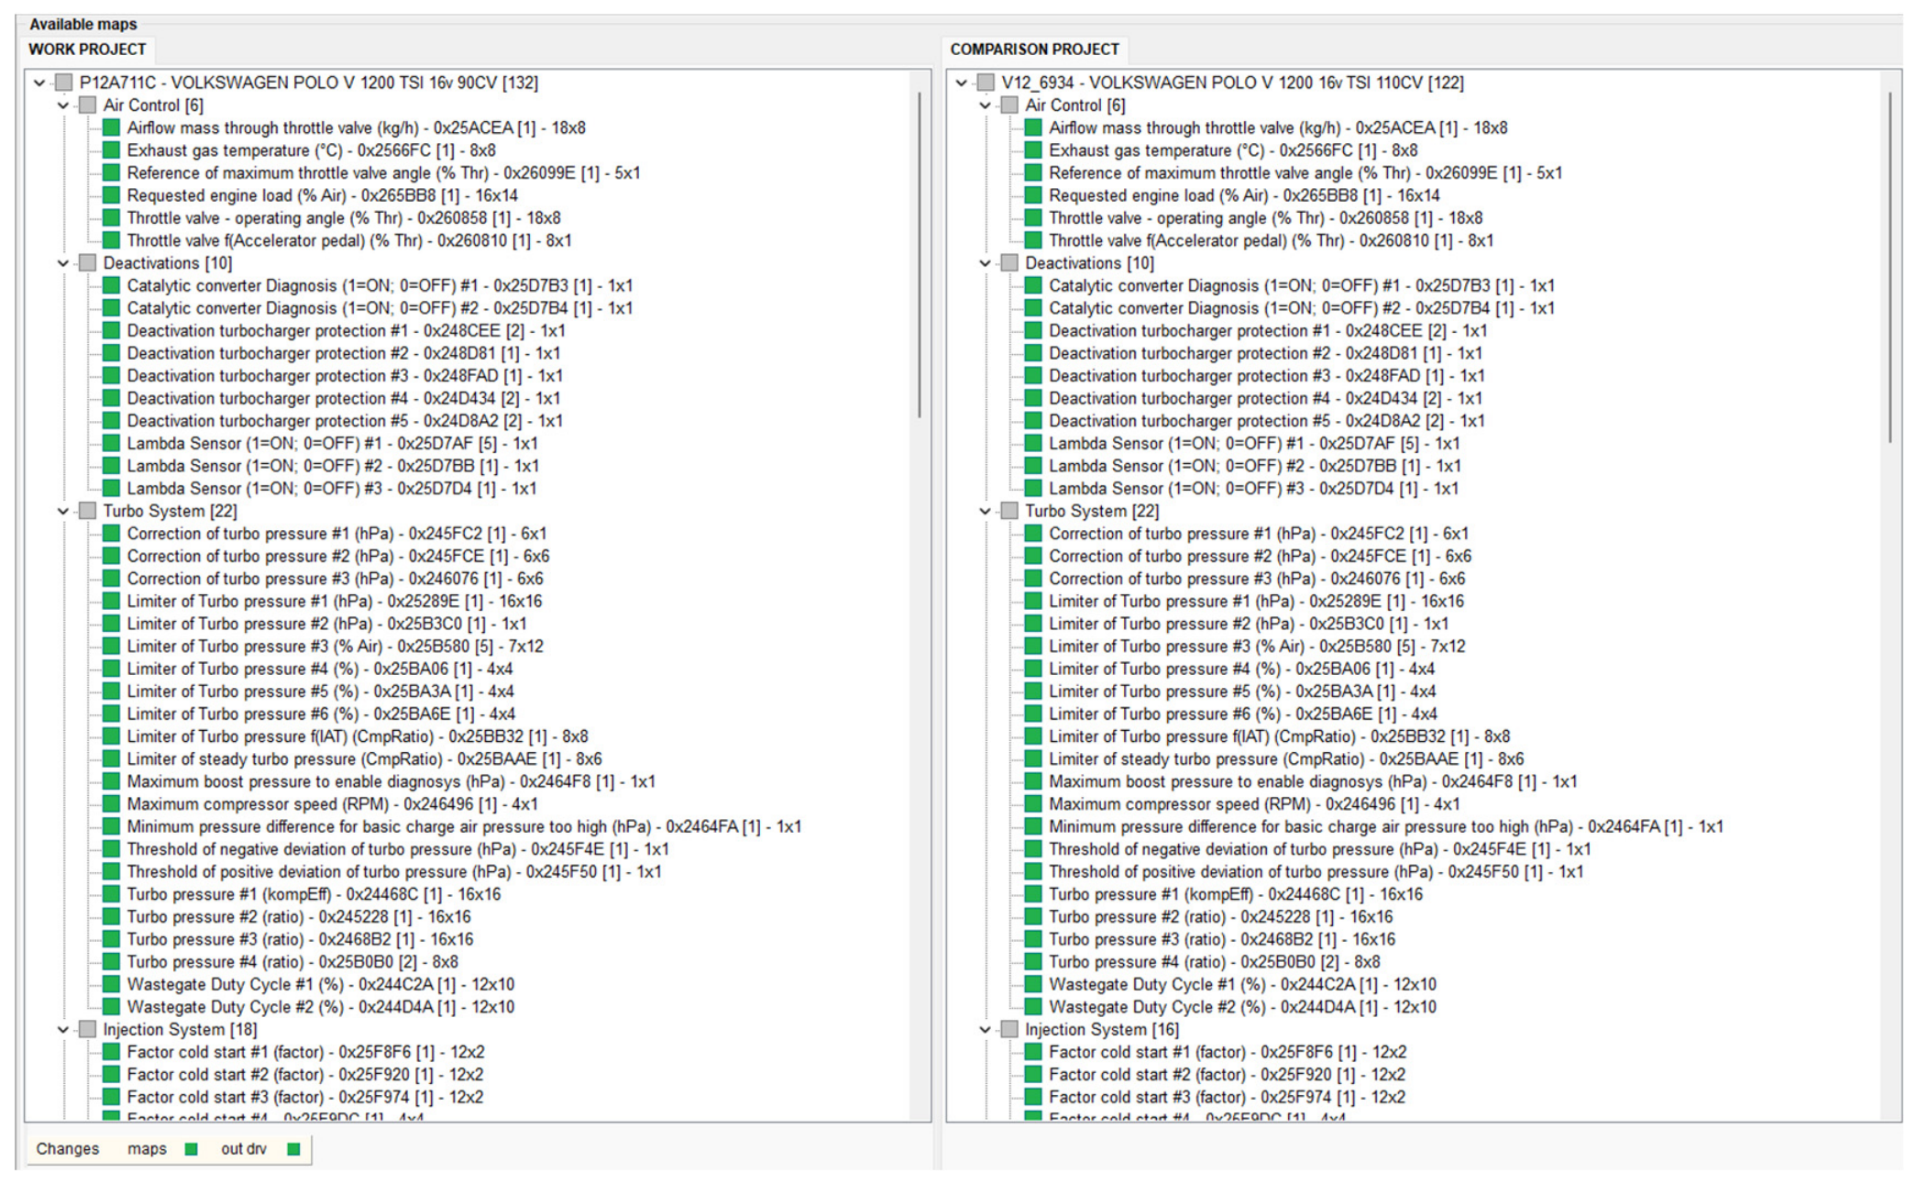Tick the V12_6934 project root checkbox
This screenshot has height=1184, width=1917.
tap(986, 83)
